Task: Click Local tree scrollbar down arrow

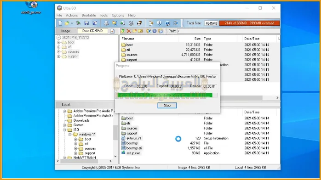Action: coord(115,156)
